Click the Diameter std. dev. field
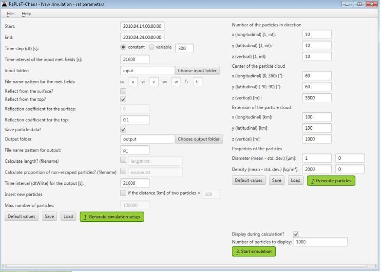Viewport: 381px width, 272px height. tap(350, 158)
